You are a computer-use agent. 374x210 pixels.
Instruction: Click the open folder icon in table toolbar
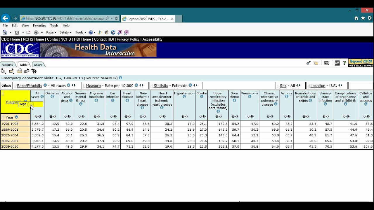click(x=11, y=71)
